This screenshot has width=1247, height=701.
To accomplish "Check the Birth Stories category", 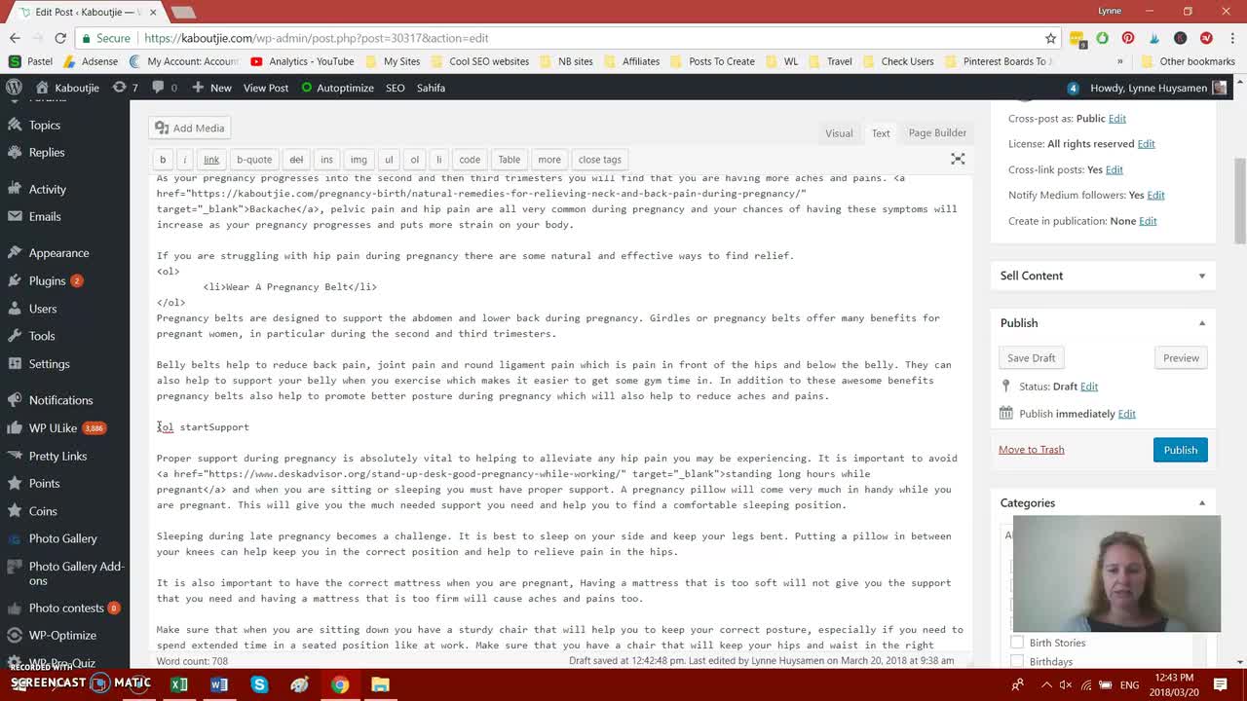I will pos(1017,643).
